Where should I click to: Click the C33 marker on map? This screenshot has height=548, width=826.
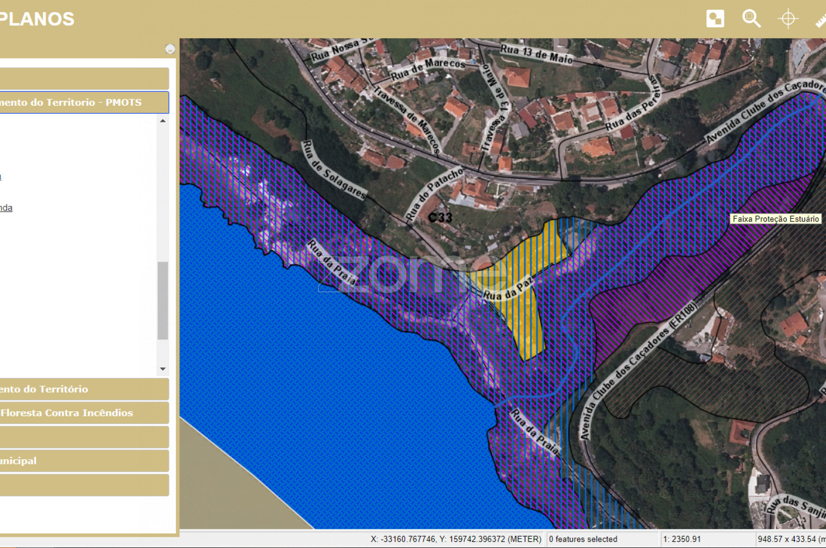pos(440,218)
